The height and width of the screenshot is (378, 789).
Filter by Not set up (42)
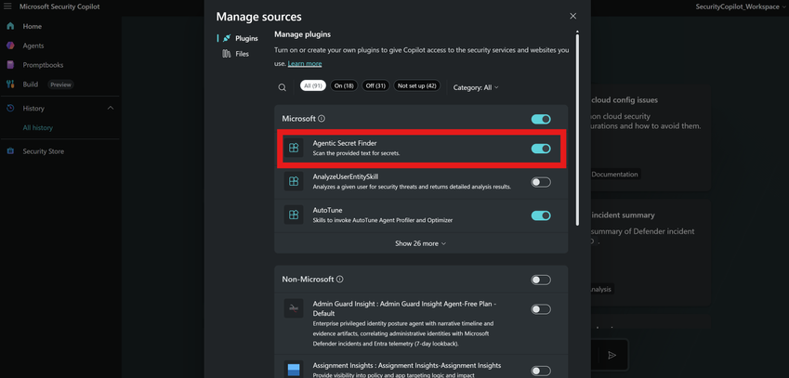click(x=416, y=85)
